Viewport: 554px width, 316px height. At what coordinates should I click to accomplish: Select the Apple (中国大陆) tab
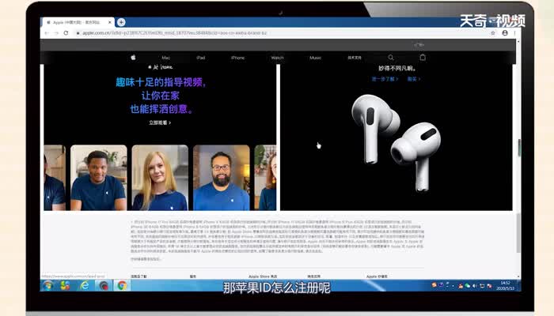(x=78, y=22)
